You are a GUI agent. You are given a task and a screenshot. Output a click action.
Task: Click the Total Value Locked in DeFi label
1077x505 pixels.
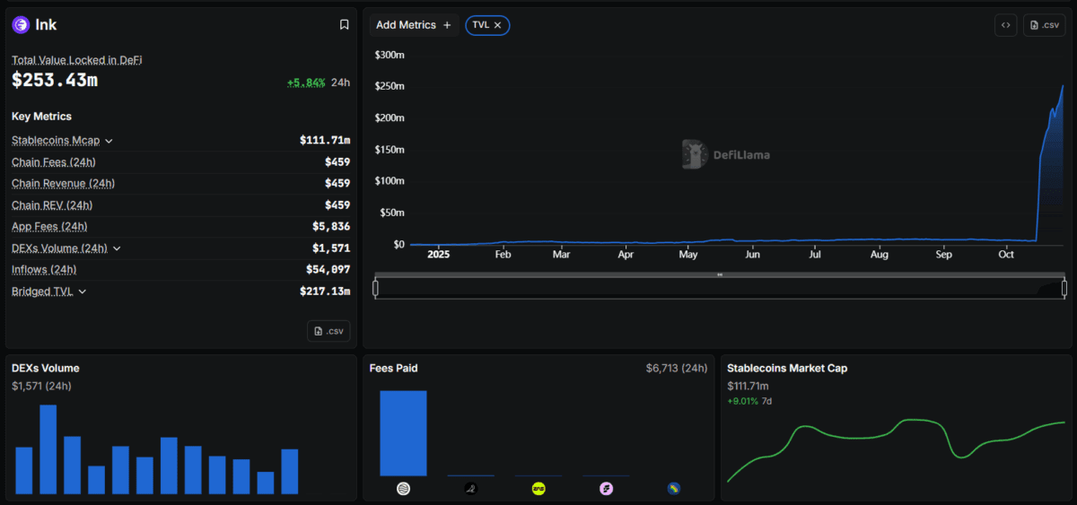76,60
